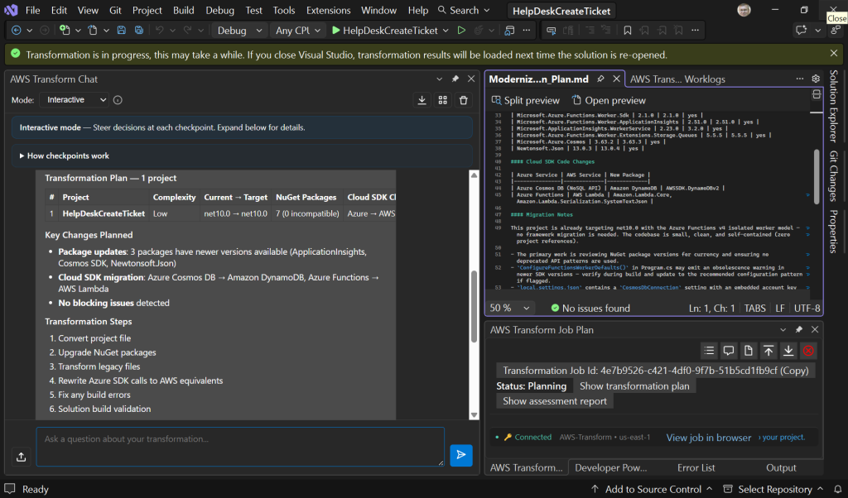Click Add to Source Control in status bar

pos(651,489)
